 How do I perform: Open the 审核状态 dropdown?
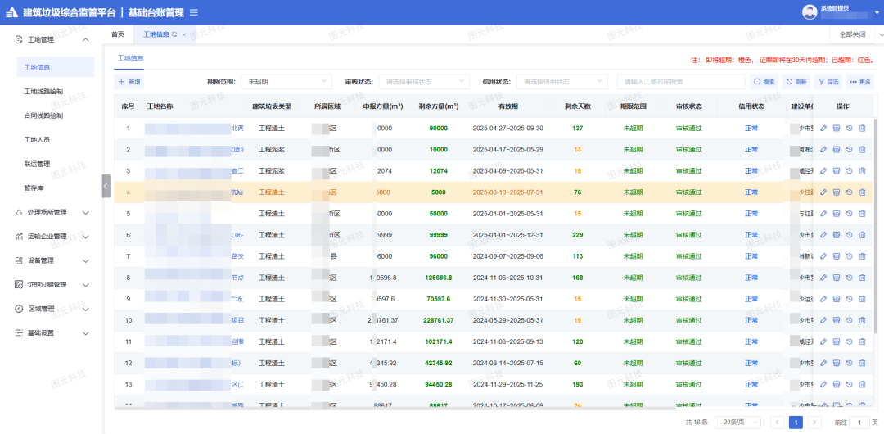[423, 82]
